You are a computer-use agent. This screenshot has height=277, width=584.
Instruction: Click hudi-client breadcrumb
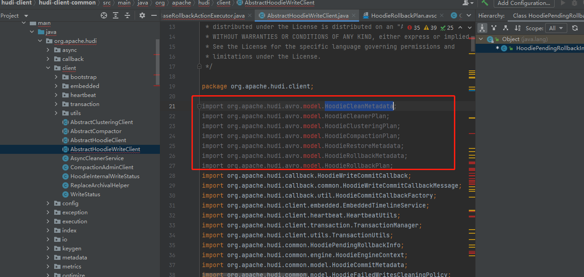click(x=16, y=3)
